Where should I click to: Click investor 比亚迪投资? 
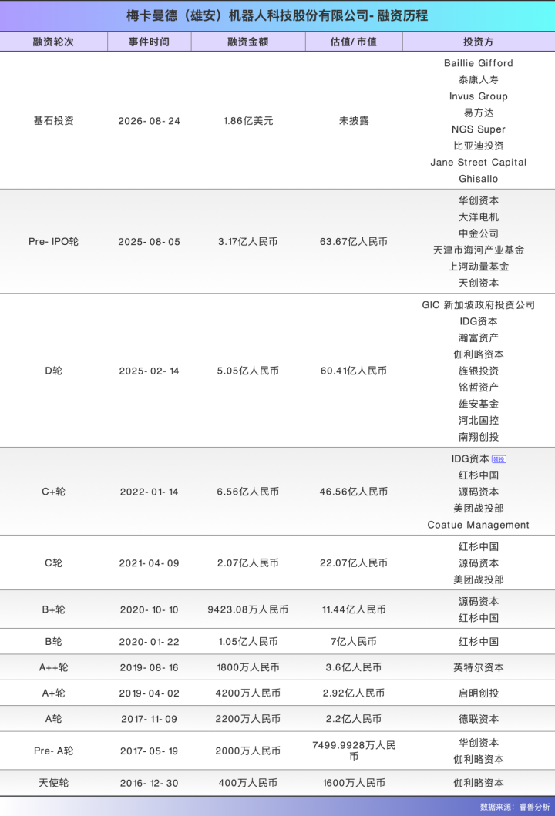479,146
